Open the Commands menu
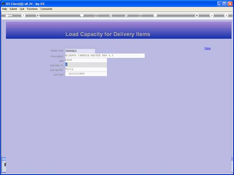The image size is (234, 175). (46, 9)
